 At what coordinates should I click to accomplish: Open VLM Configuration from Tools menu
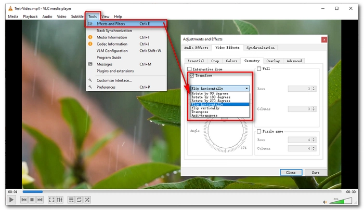tap(126, 51)
